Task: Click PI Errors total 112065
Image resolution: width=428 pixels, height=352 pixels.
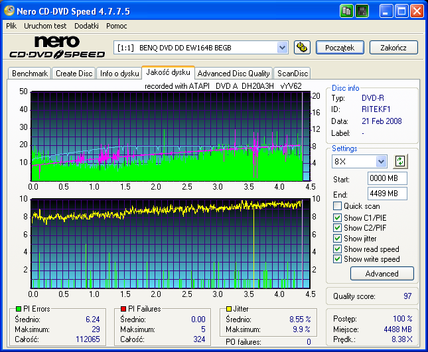Action: point(88,339)
